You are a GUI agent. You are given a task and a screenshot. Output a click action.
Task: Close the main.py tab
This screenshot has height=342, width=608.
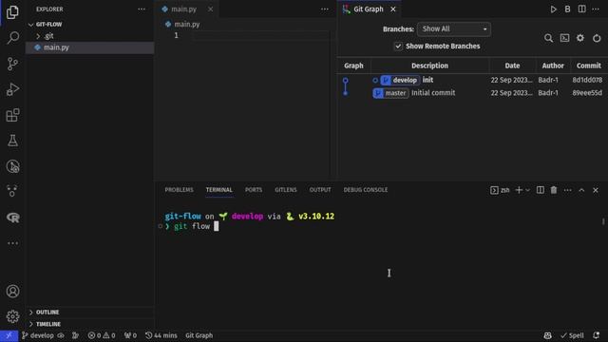[x=210, y=9]
